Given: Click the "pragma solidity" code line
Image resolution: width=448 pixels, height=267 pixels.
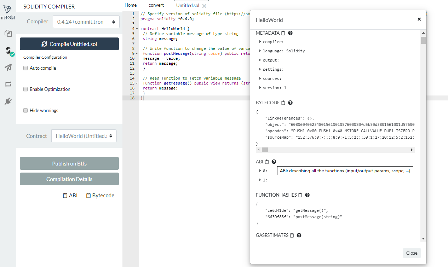Looking at the screenshot, I should [x=167, y=19].
